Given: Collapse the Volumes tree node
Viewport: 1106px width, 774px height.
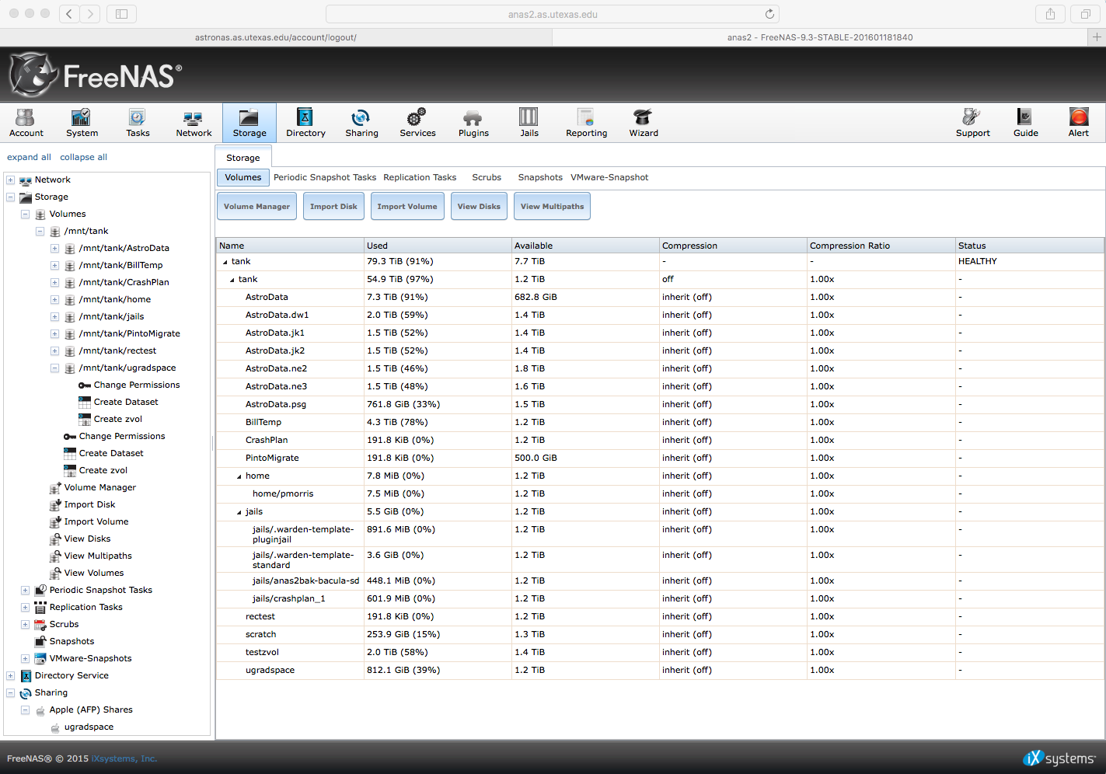Looking at the screenshot, I should [x=25, y=214].
